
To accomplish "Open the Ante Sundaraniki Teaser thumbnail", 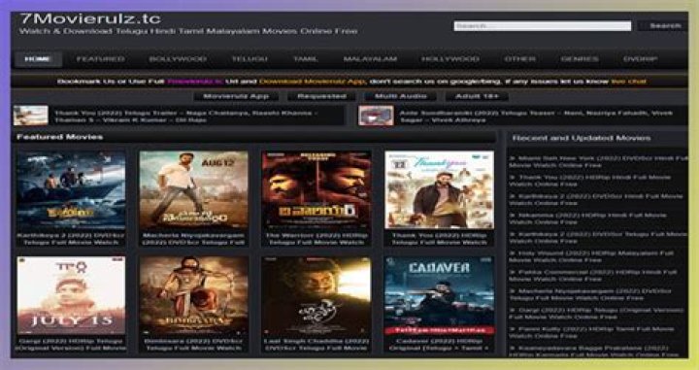I will click(x=376, y=116).
